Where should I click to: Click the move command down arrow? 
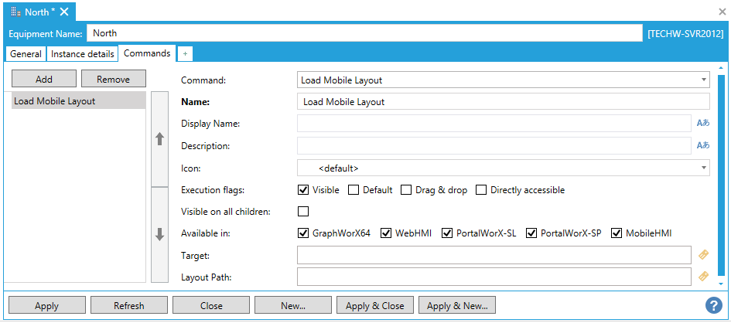coord(160,235)
